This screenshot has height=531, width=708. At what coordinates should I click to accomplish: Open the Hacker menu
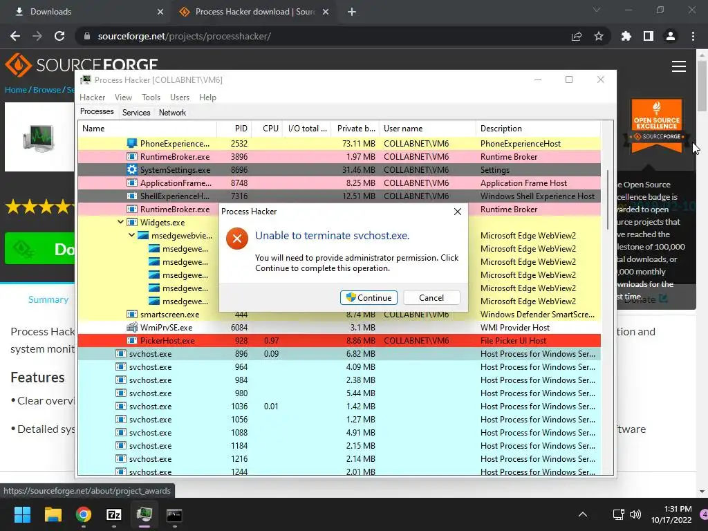click(x=92, y=97)
